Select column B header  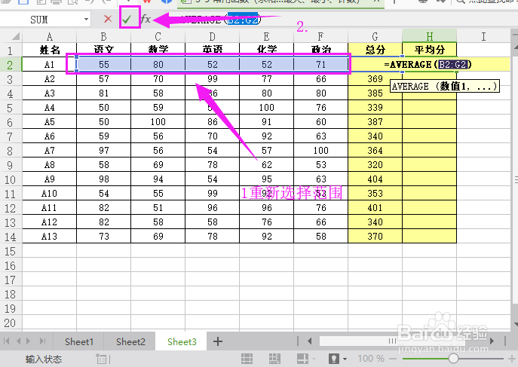(x=103, y=36)
